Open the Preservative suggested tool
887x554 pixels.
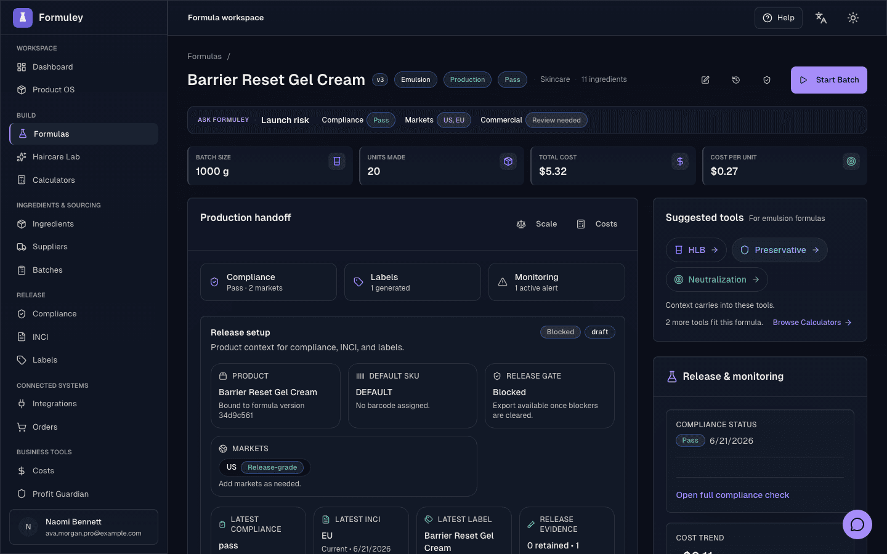(x=779, y=251)
